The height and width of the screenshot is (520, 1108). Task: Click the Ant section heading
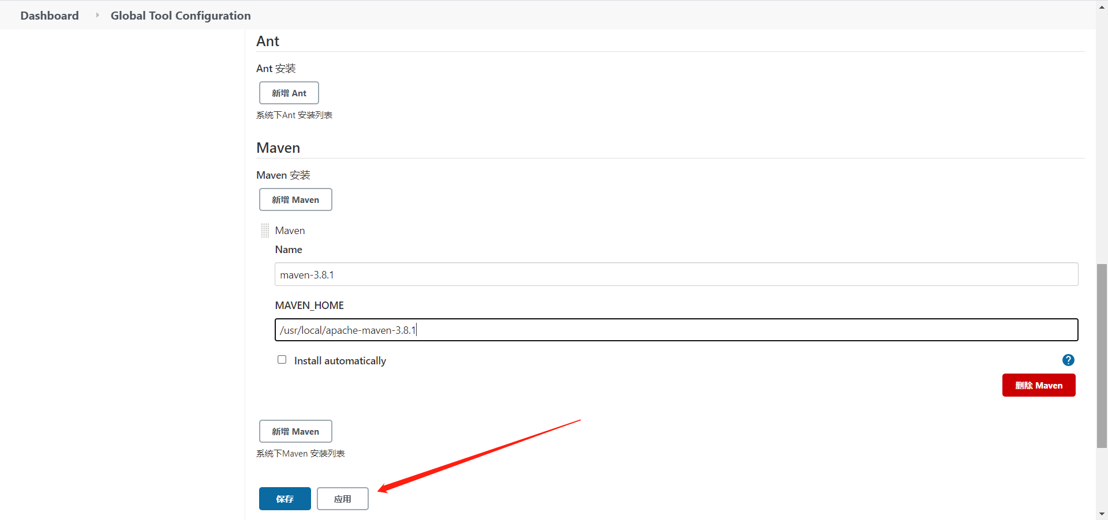(268, 42)
